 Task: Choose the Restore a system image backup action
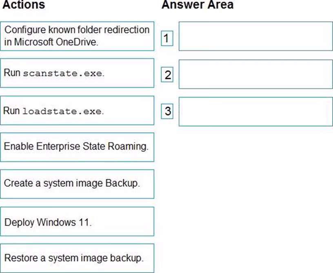pos(77,258)
